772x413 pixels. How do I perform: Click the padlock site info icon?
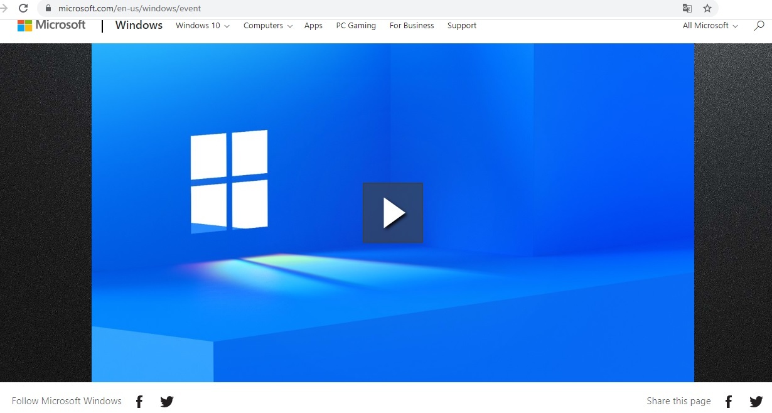click(48, 9)
